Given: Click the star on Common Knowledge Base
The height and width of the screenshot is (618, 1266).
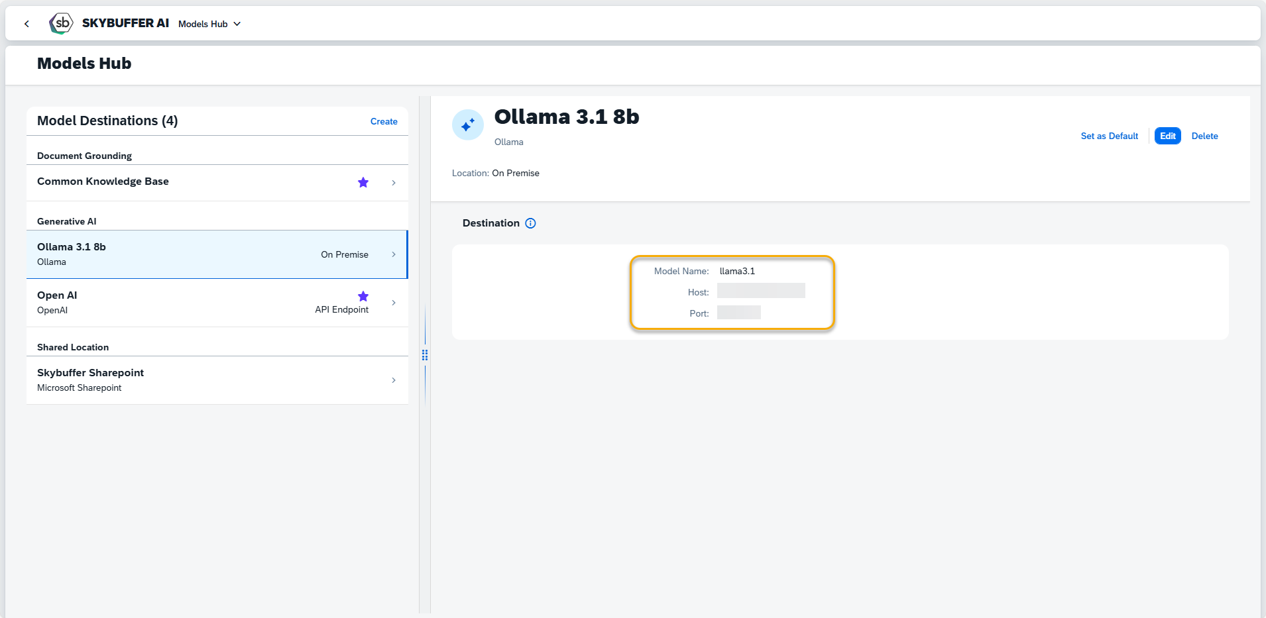Looking at the screenshot, I should coord(363,182).
